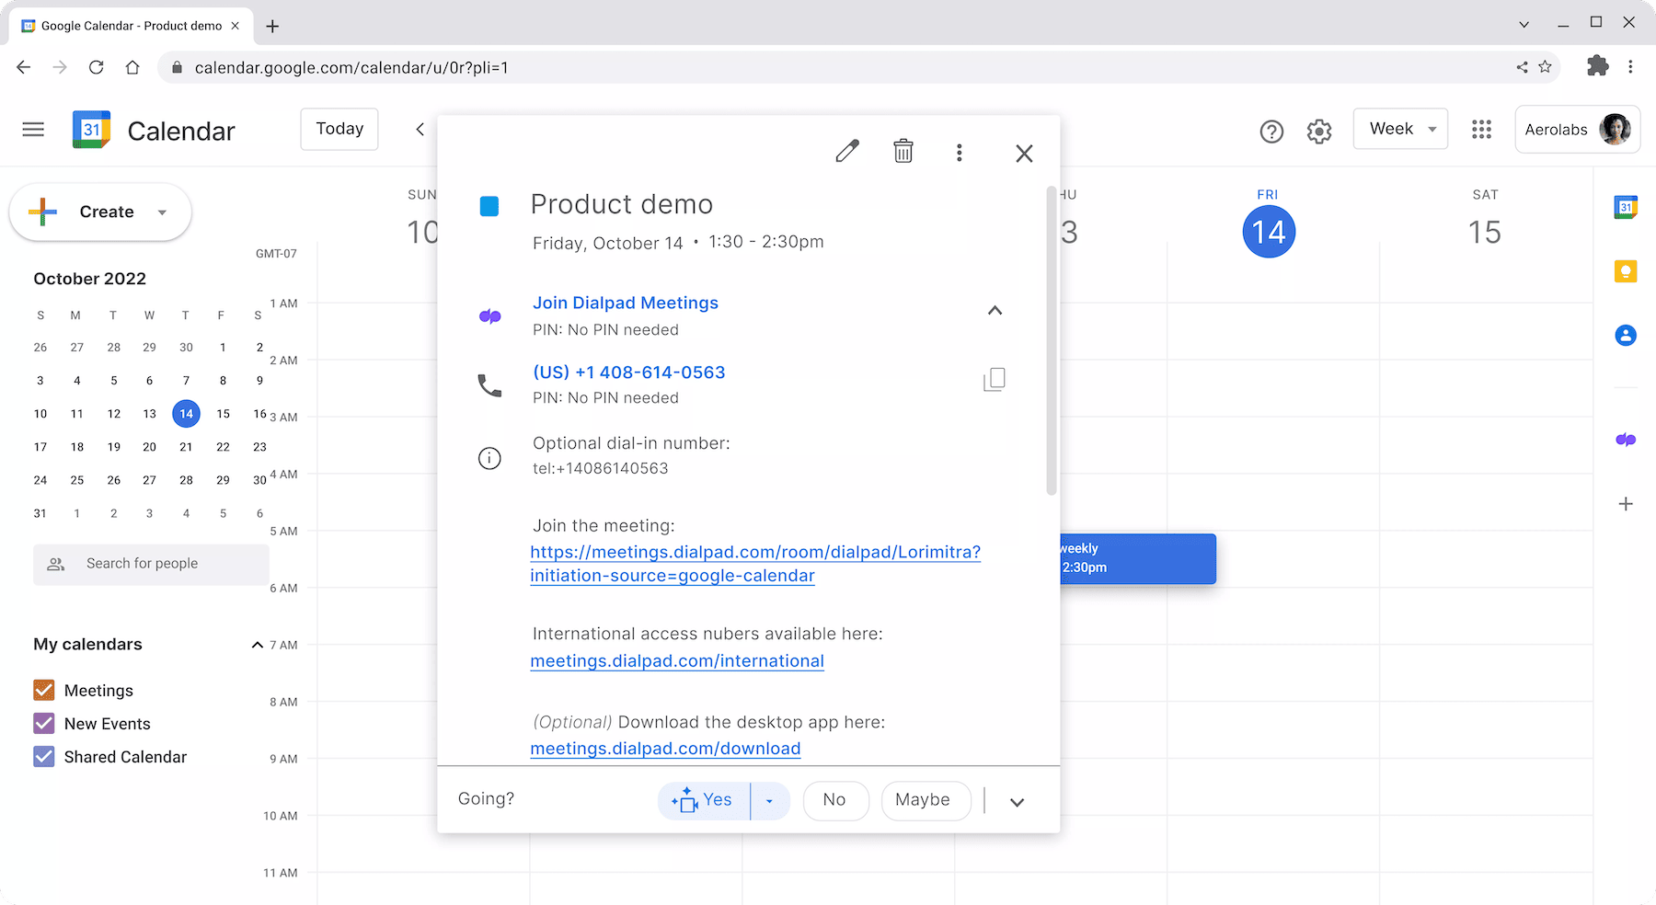
Task: Open more options for the event
Action: [960, 152]
